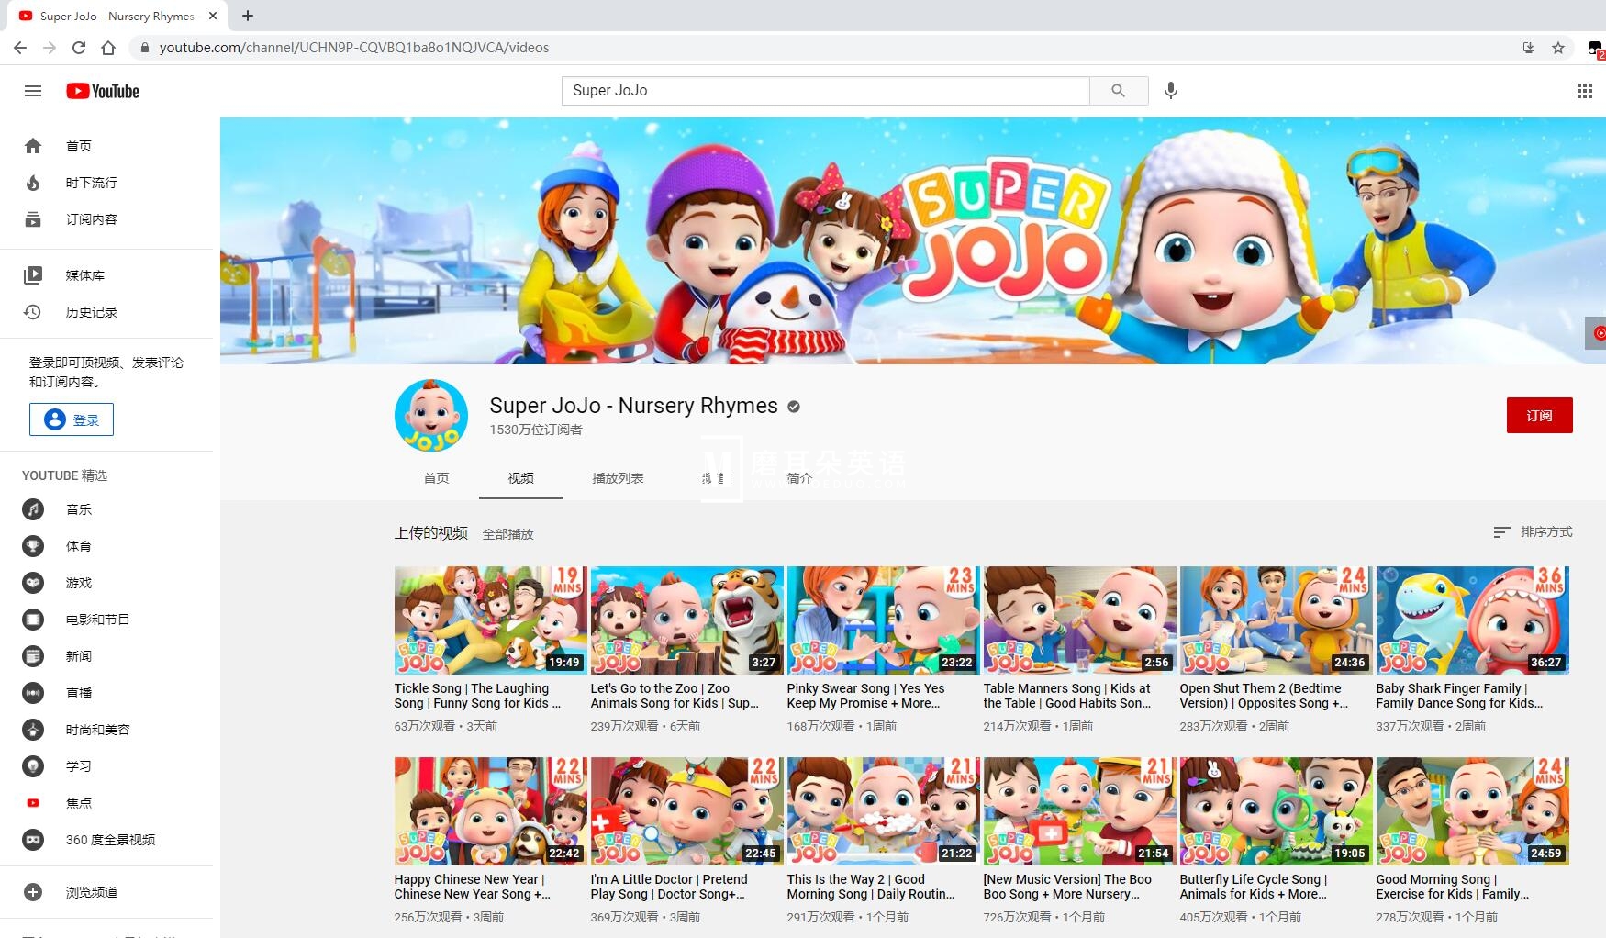1606x938 pixels.
Task: Open the hamburger guide menu icon
Action: [33, 91]
